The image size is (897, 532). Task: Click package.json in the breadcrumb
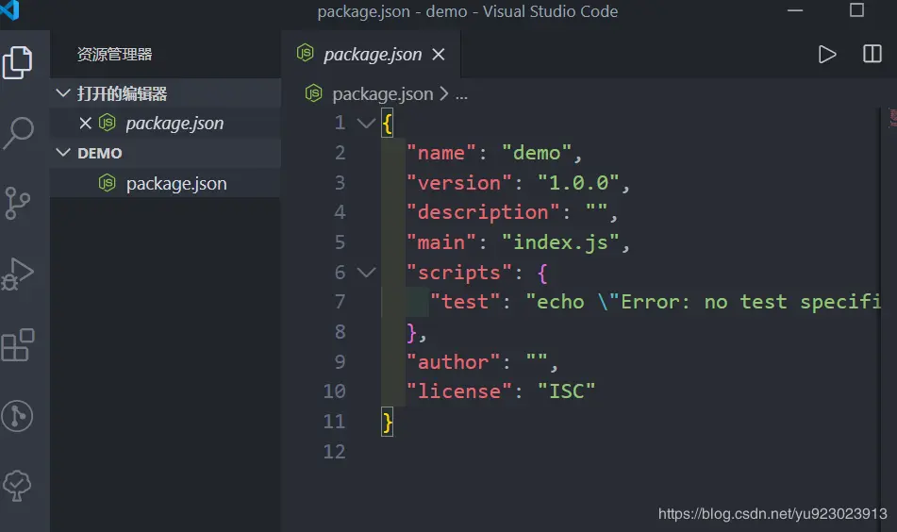pyautogui.click(x=383, y=93)
